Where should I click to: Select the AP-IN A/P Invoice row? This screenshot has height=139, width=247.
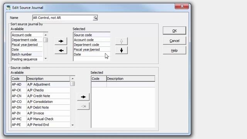(41, 113)
